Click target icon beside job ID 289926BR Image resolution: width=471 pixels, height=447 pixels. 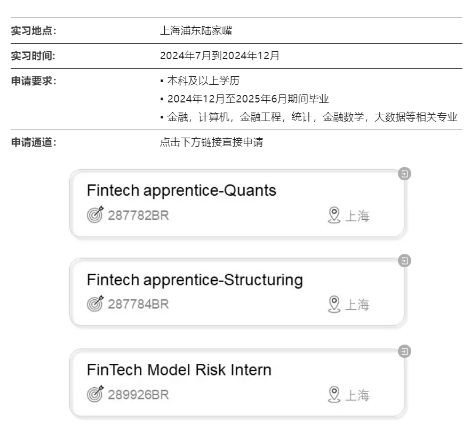(x=95, y=394)
